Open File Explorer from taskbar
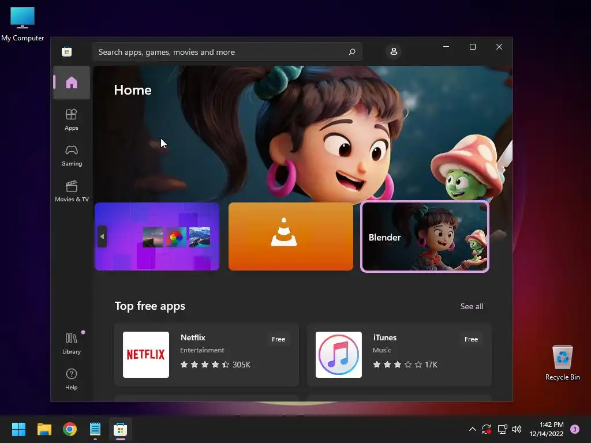Image resolution: width=591 pixels, height=443 pixels. point(44,429)
